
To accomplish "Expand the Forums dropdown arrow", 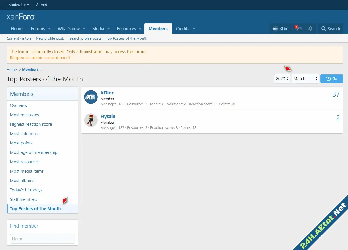I will [49, 29].
